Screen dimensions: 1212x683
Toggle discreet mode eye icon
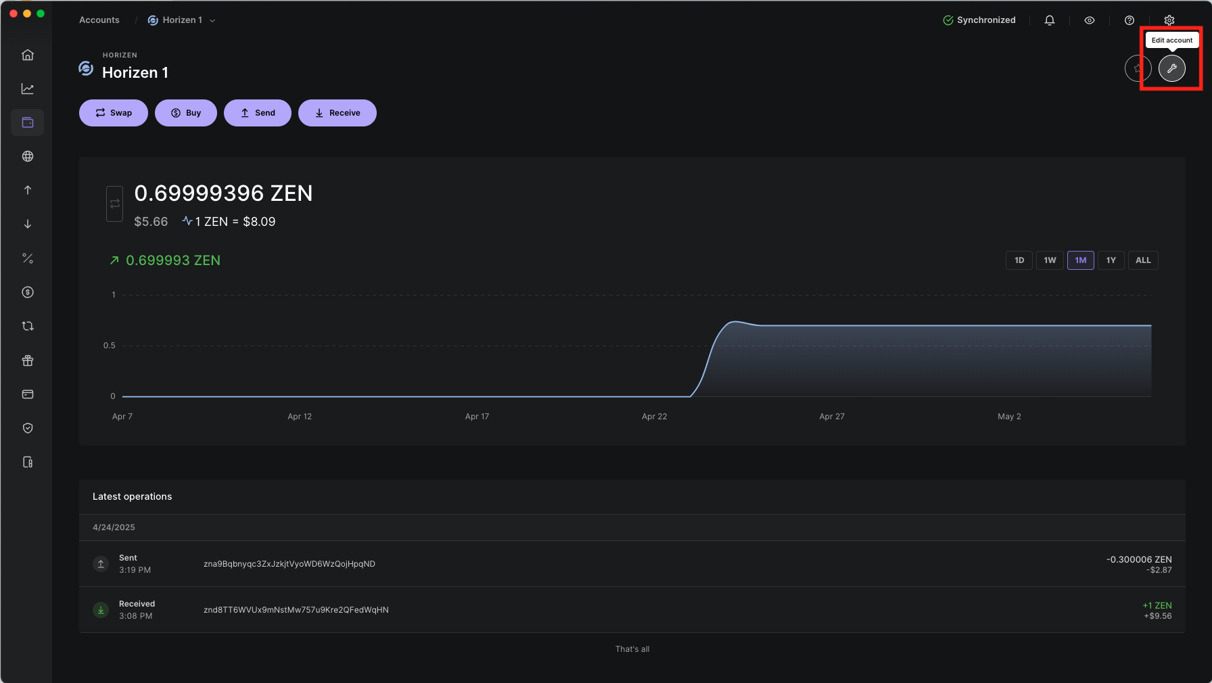[x=1089, y=20]
